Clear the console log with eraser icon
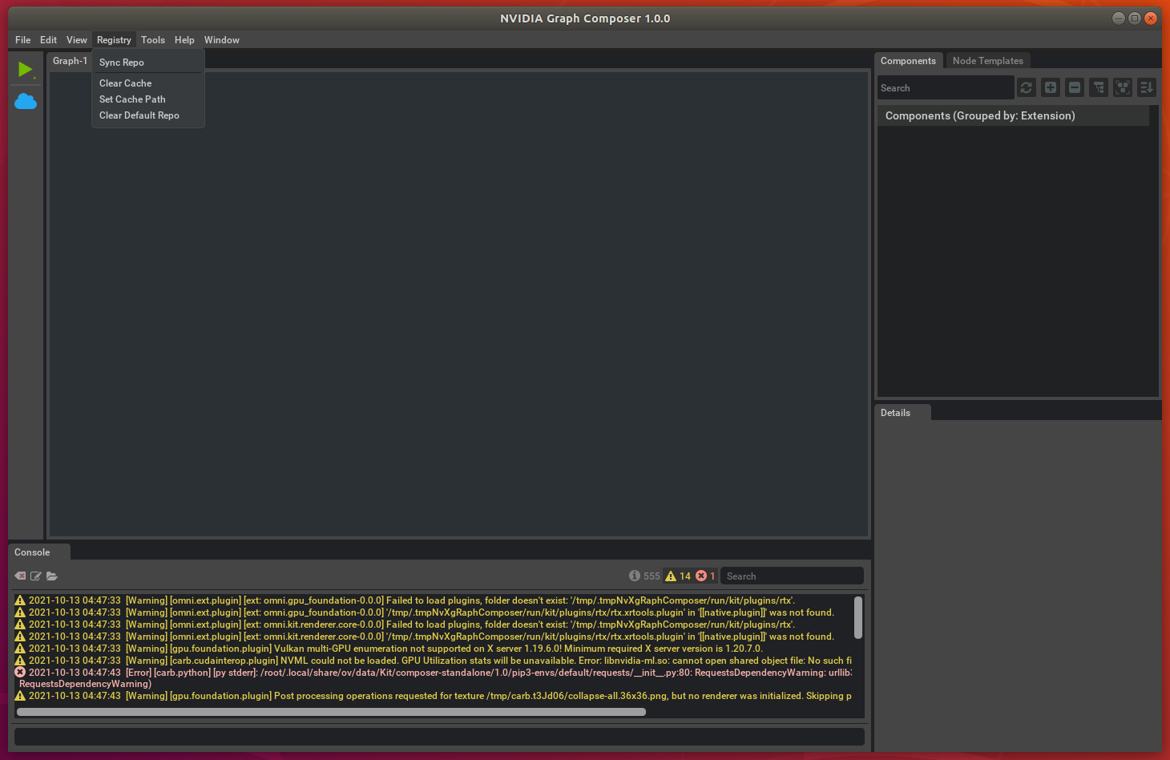 tap(20, 576)
